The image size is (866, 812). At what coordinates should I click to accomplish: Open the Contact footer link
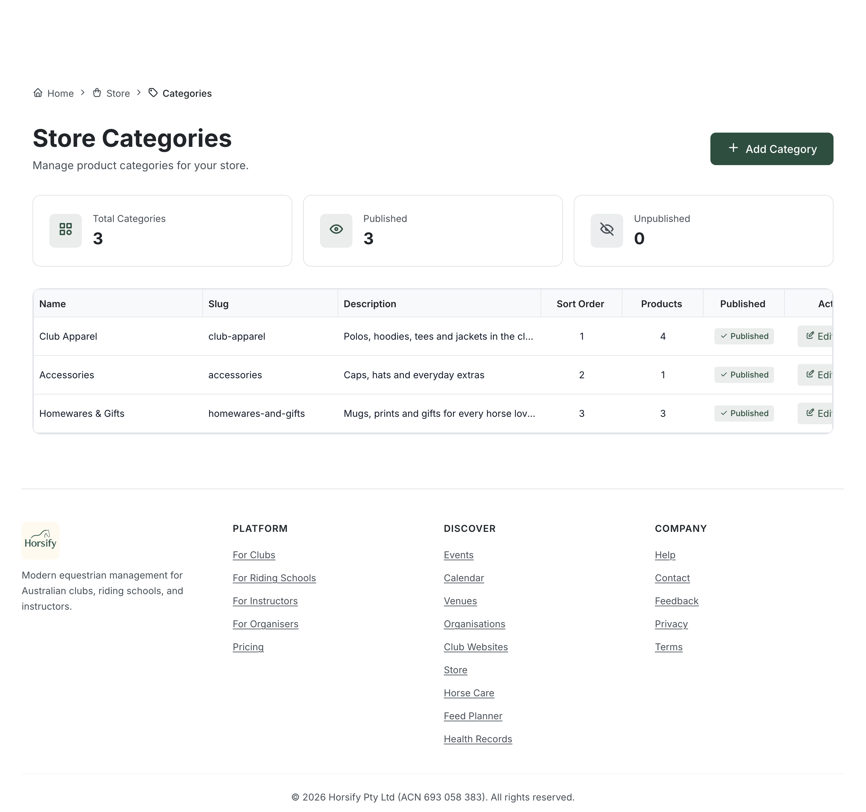click(x=672, y=578)
